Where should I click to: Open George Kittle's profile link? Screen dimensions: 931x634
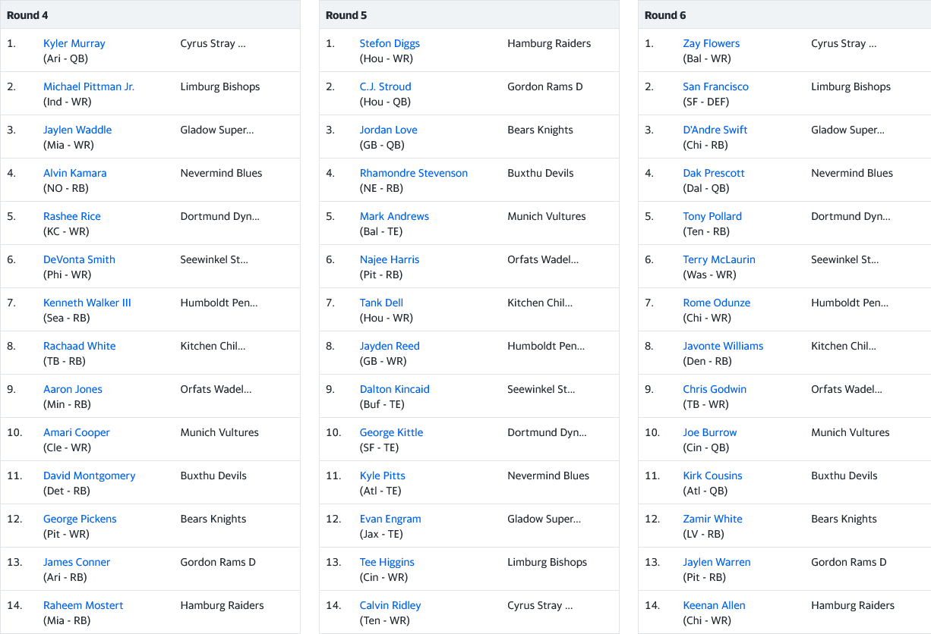(391, 432)
